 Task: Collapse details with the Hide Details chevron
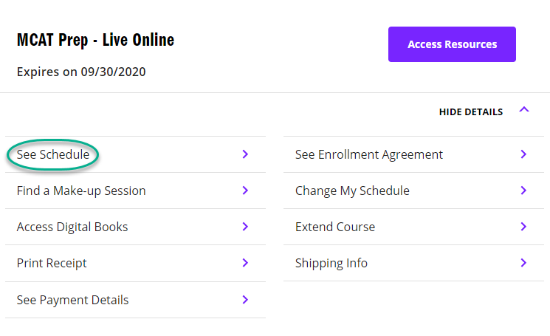(x=524, y=110)
